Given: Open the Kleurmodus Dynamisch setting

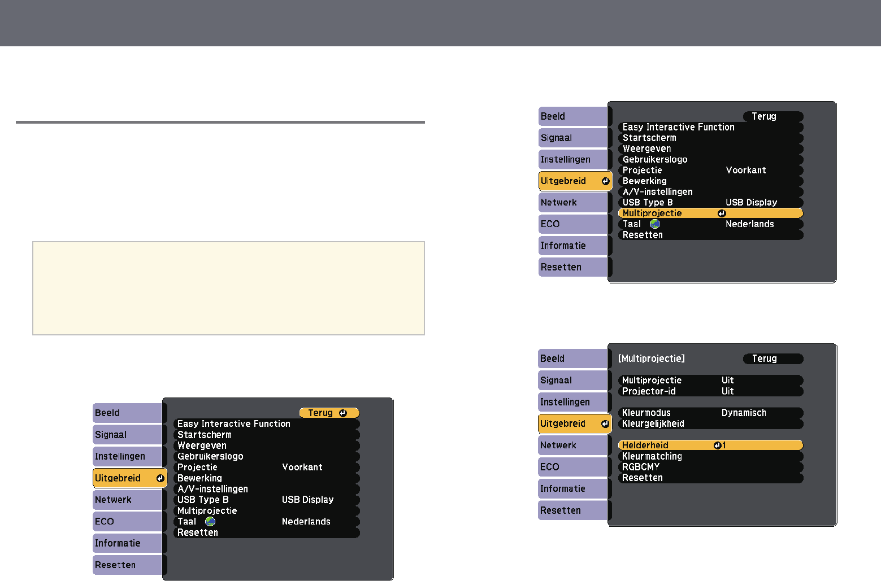Looking at the screenshot, I should (x=711, y=413).
